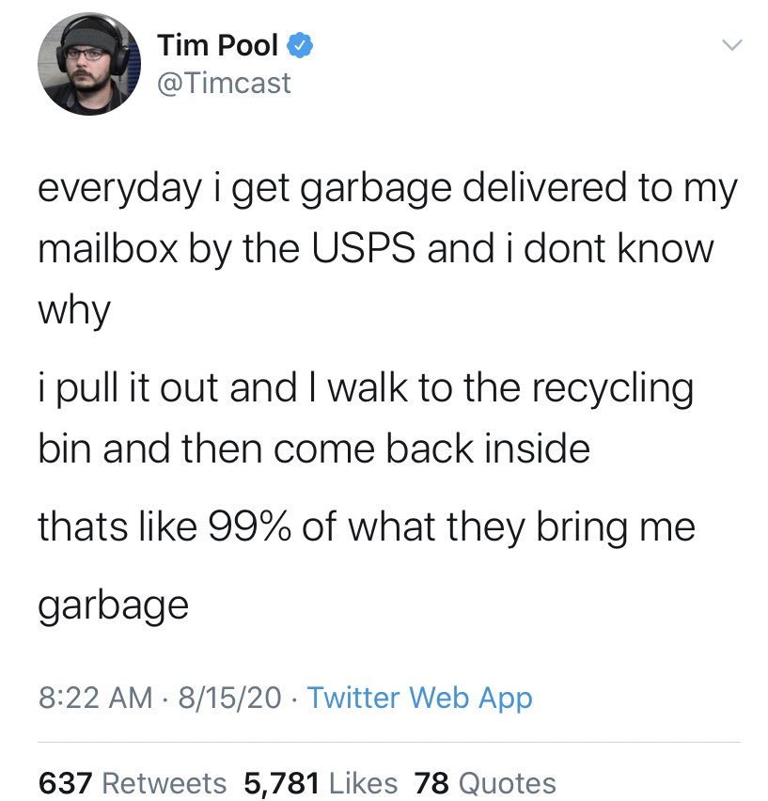Open Tim Pool's profile picture
The height and width of the screenshot is (801, 768).
click(89, 64)
